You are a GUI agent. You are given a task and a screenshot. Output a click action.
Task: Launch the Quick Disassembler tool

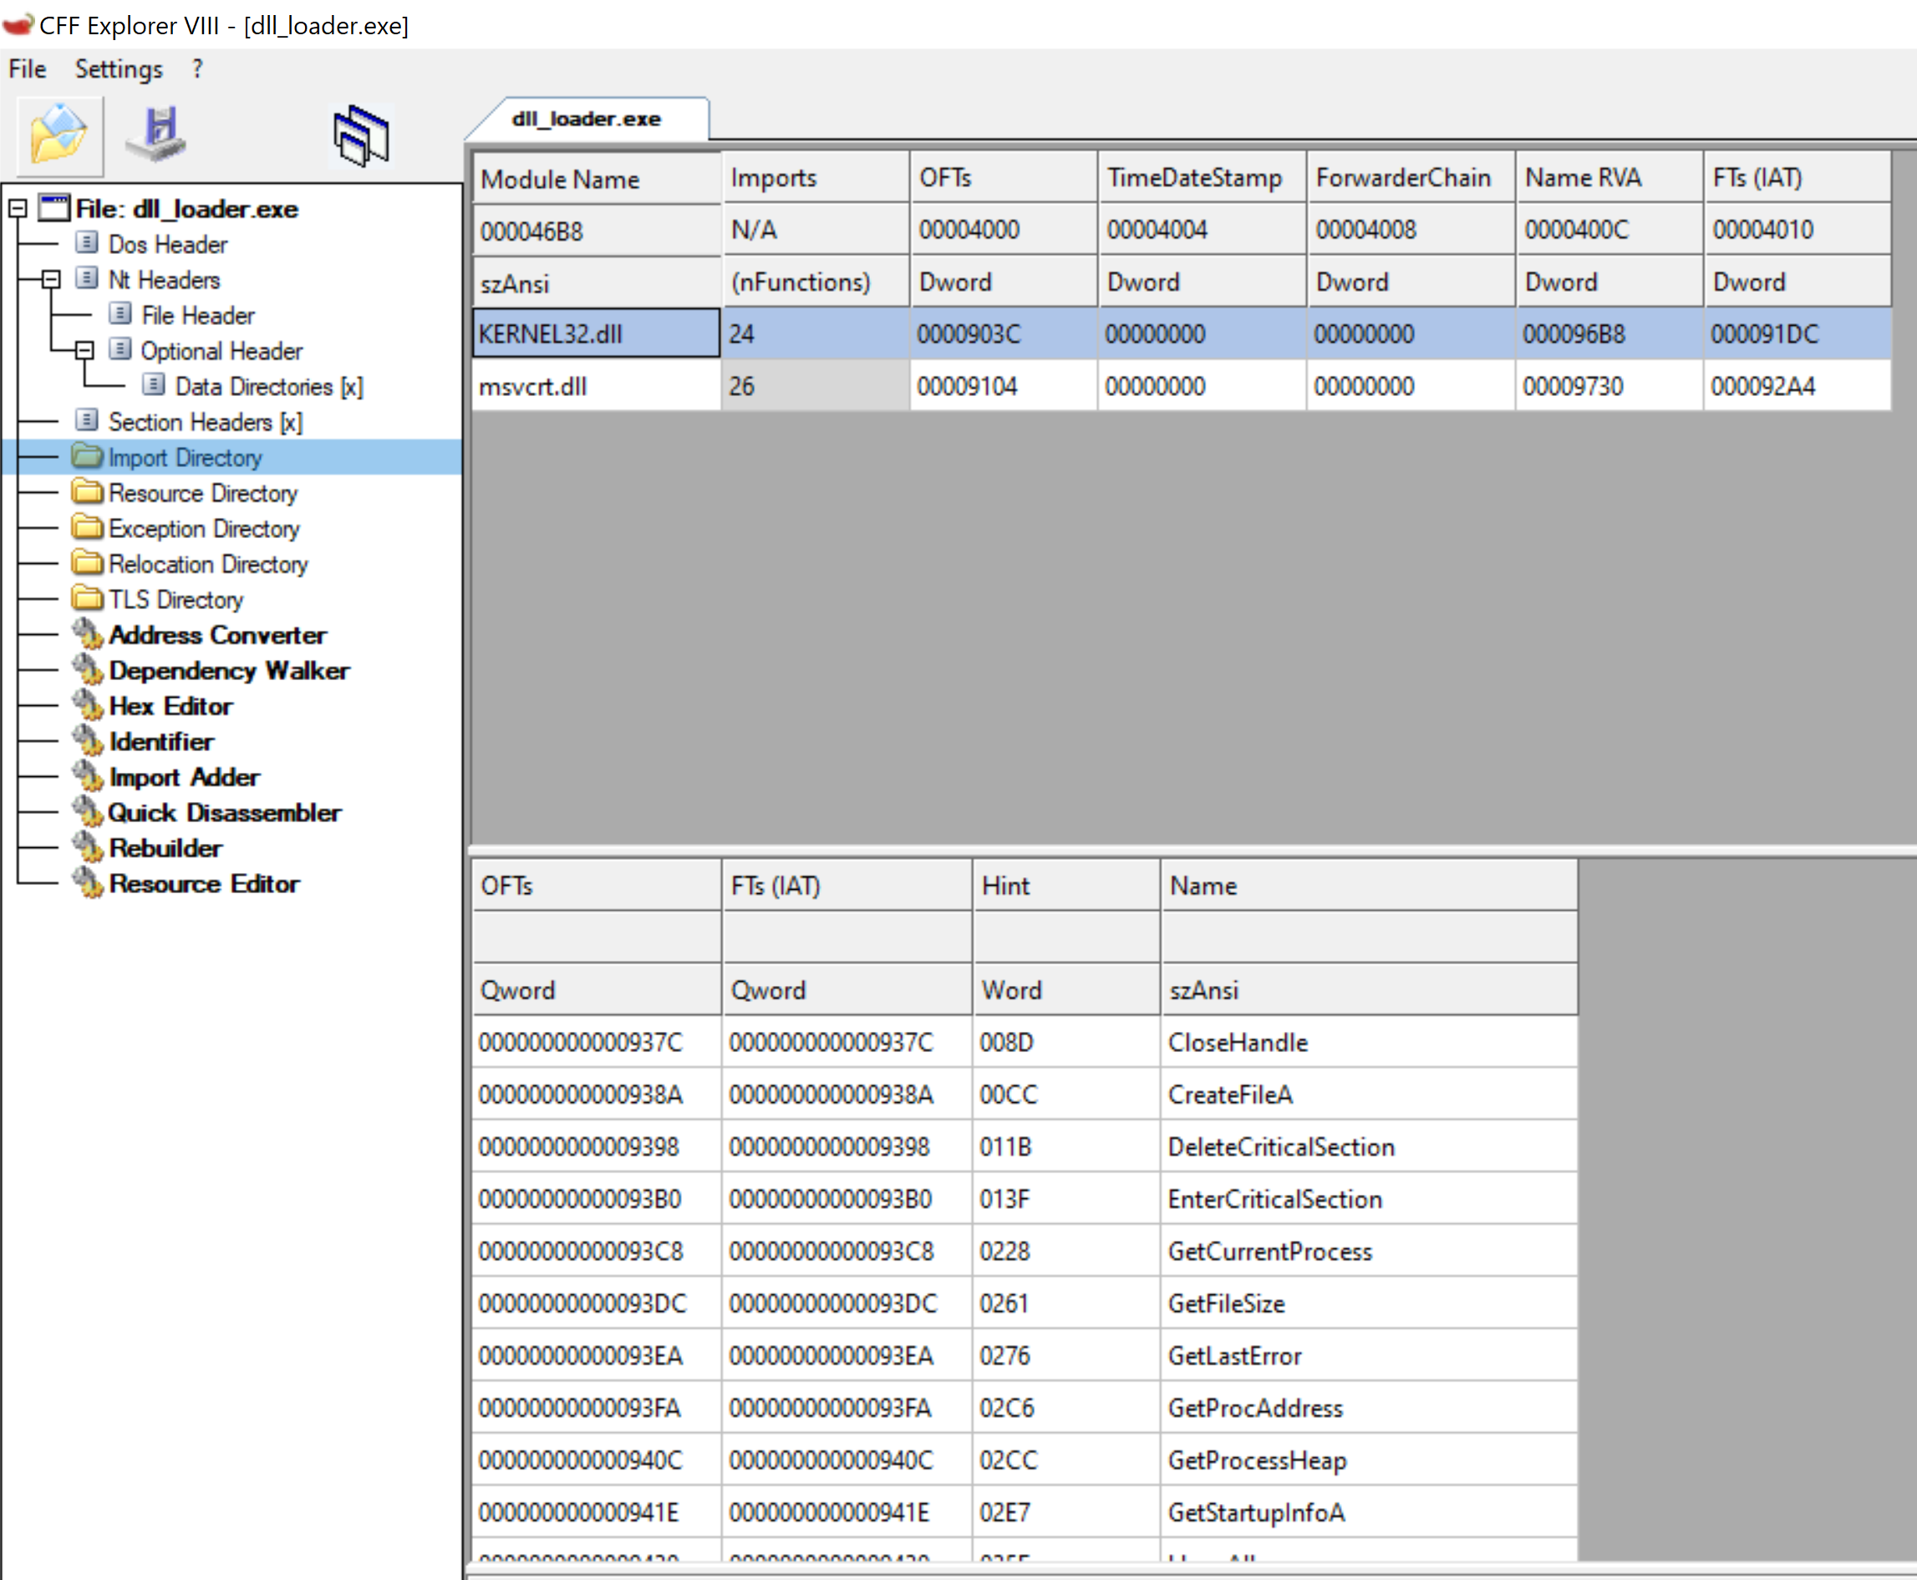pos(224,813)
